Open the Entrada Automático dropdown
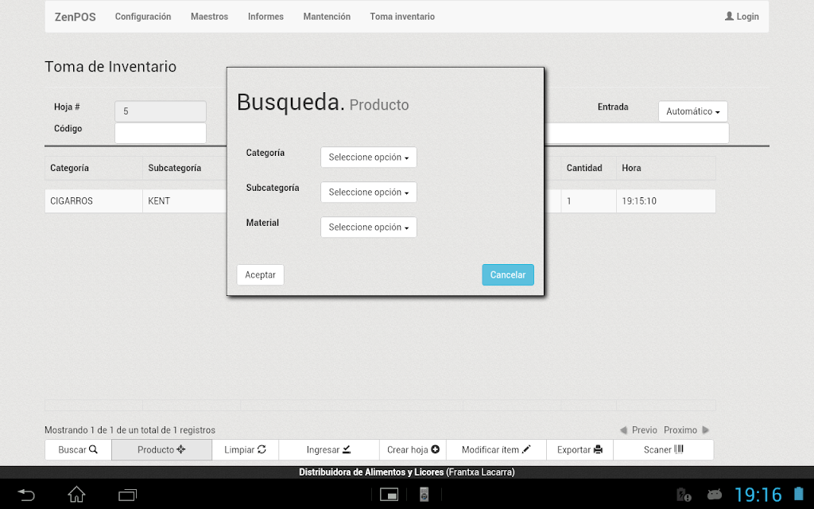 tap(693, 111)
